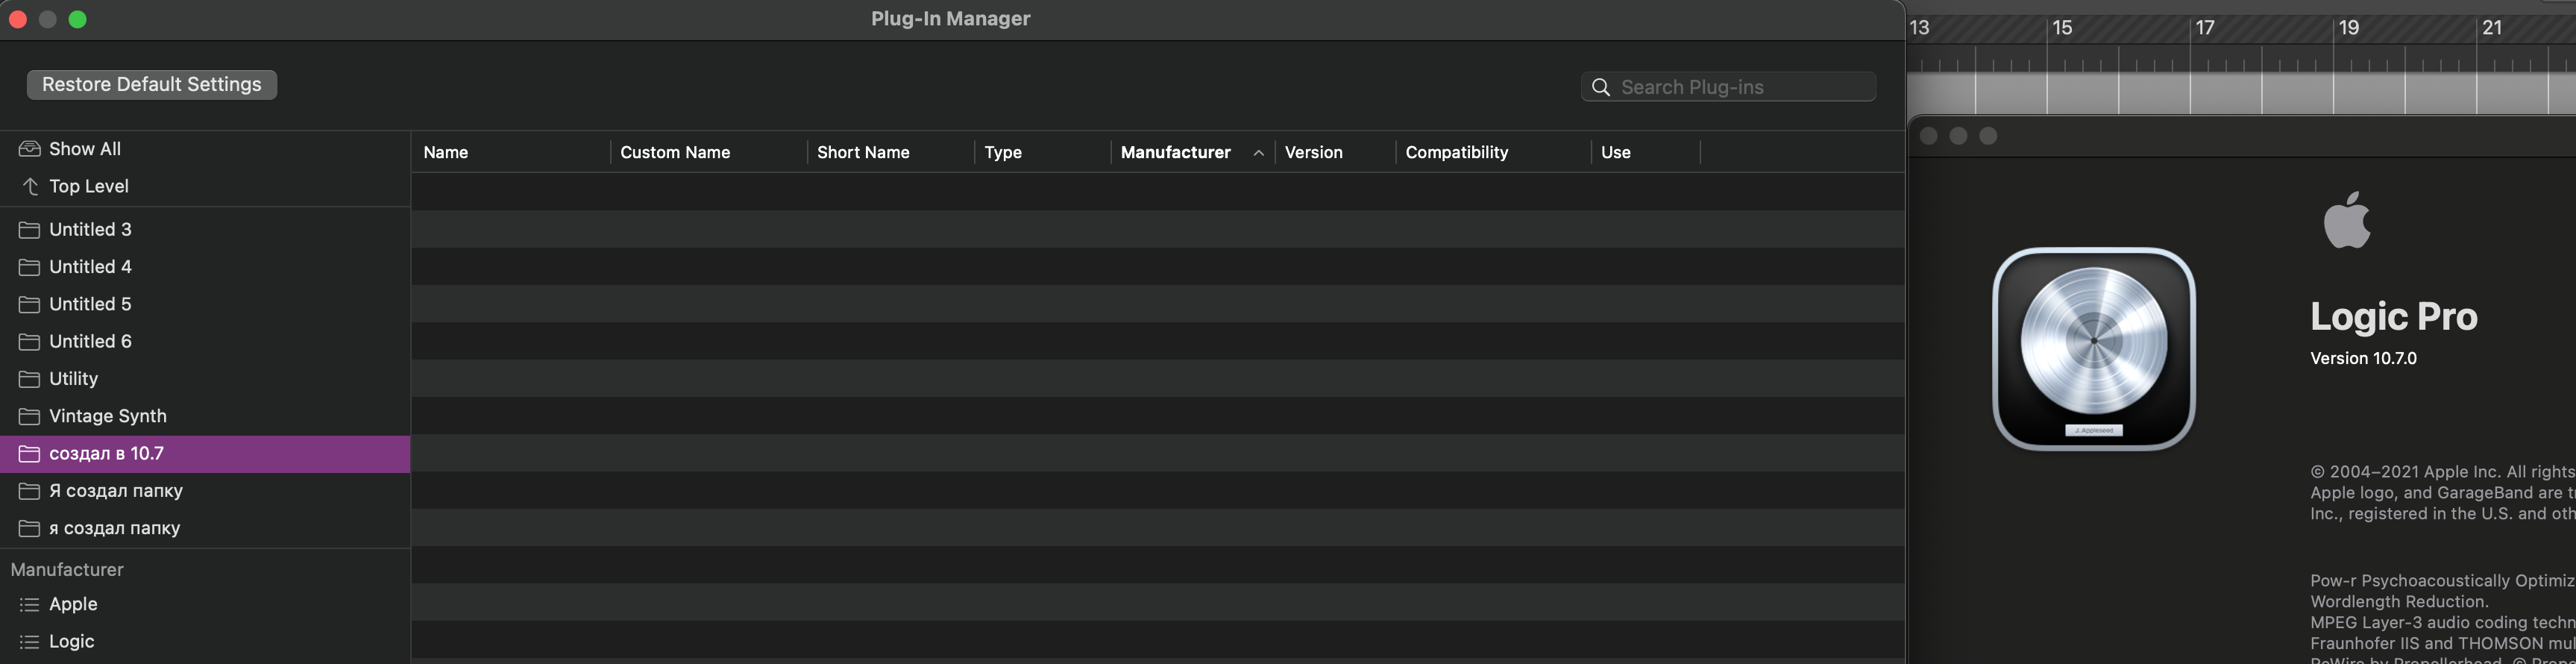Viewport: 2576px width, 664px height.
Task: Click the search magnifier icon
Action: (x=1600, y=87)
